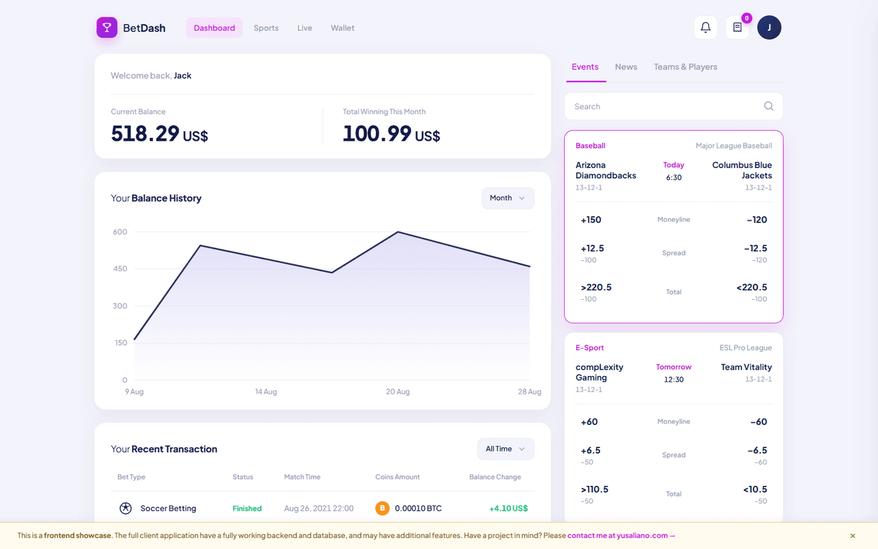Viewport: 878px width, 549px height.
Task: Click the +4.10 US$ balance change
Action: [508, 509]
